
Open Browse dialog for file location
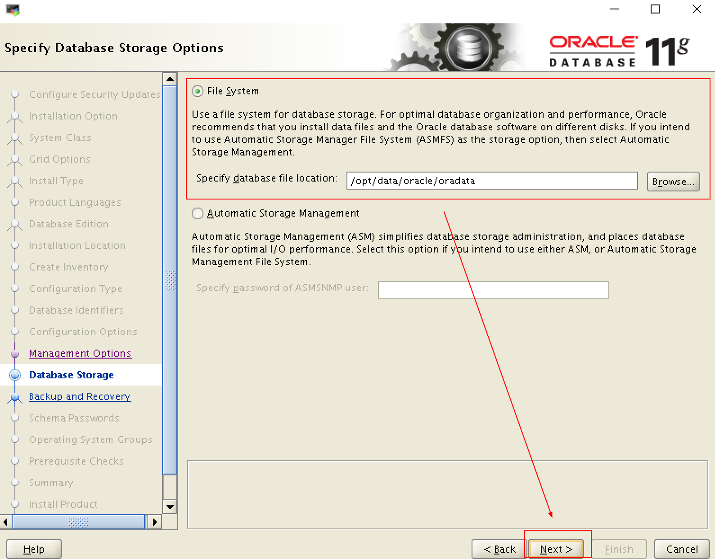pyautogui.click(x=673, y=182)
